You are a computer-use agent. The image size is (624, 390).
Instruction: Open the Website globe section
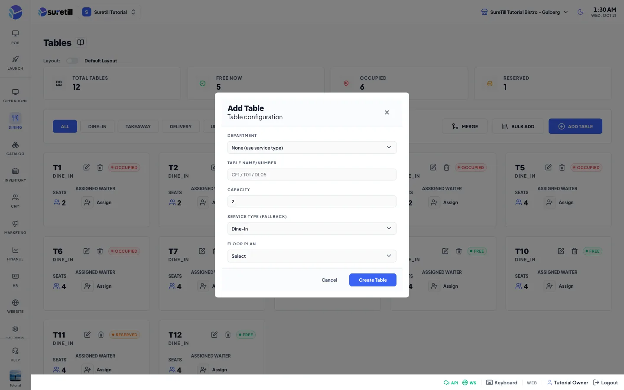15,306
